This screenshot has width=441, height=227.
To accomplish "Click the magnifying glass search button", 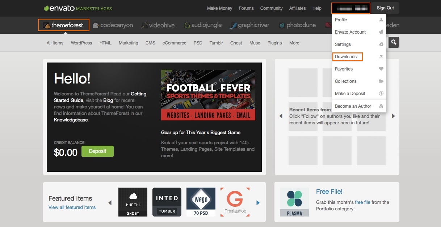I will (394, 42).
